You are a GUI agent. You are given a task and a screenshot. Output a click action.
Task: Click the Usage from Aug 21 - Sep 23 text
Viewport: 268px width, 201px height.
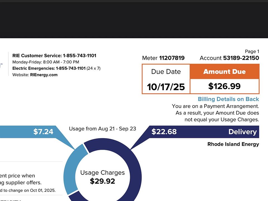pos(102,129)
